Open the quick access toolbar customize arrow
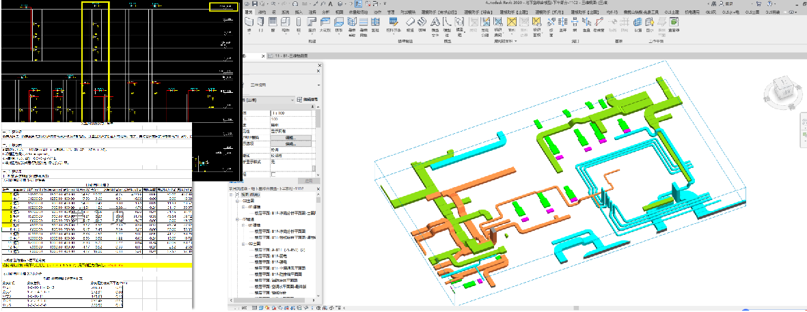 point(385,3)
